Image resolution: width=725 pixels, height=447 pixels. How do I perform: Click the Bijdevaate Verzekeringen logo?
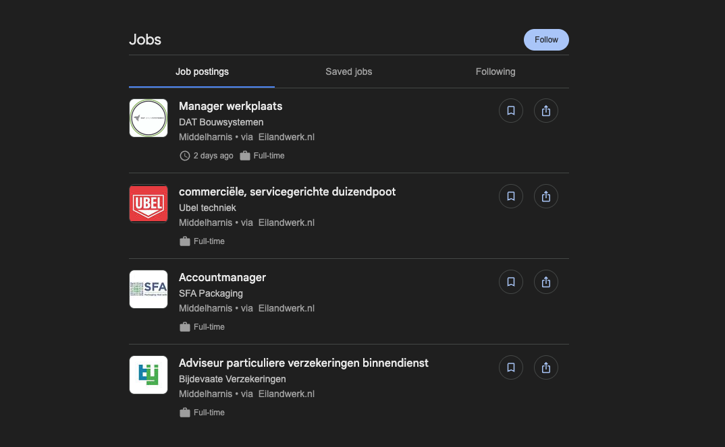149,375
